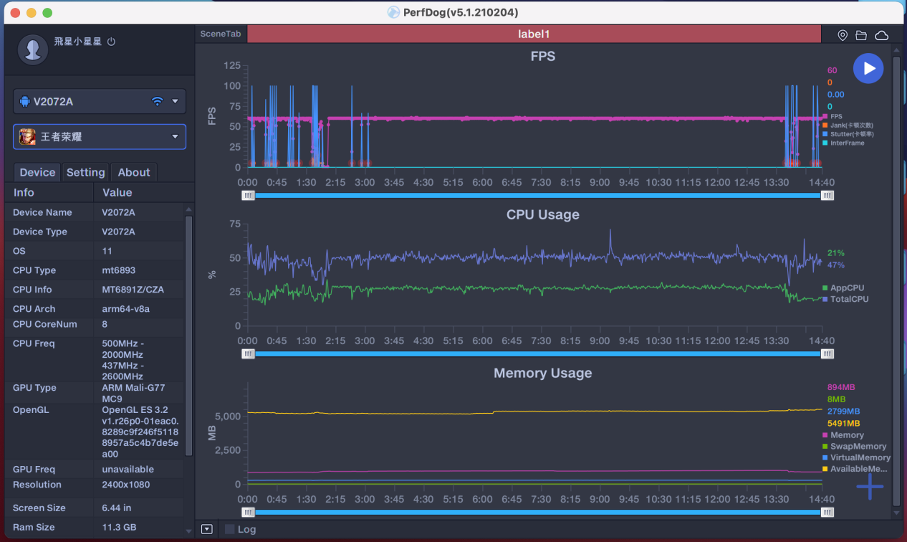Toggle the Jank legend series in FPS chart

tap(848, 125)
